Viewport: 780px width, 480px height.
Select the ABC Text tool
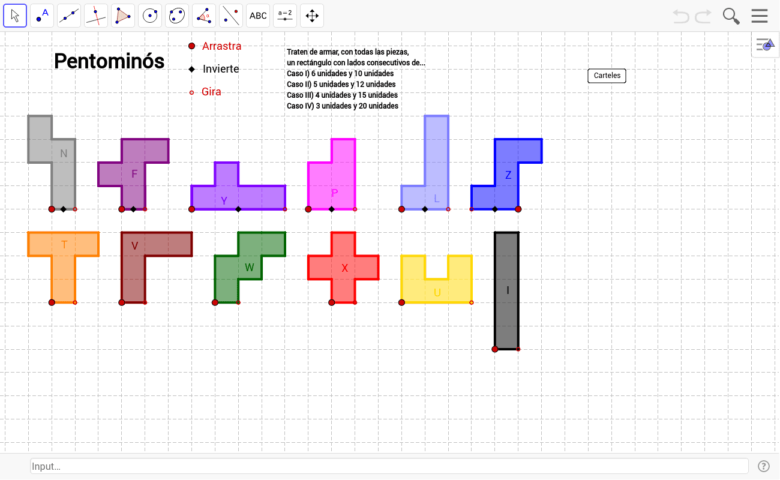258,16
